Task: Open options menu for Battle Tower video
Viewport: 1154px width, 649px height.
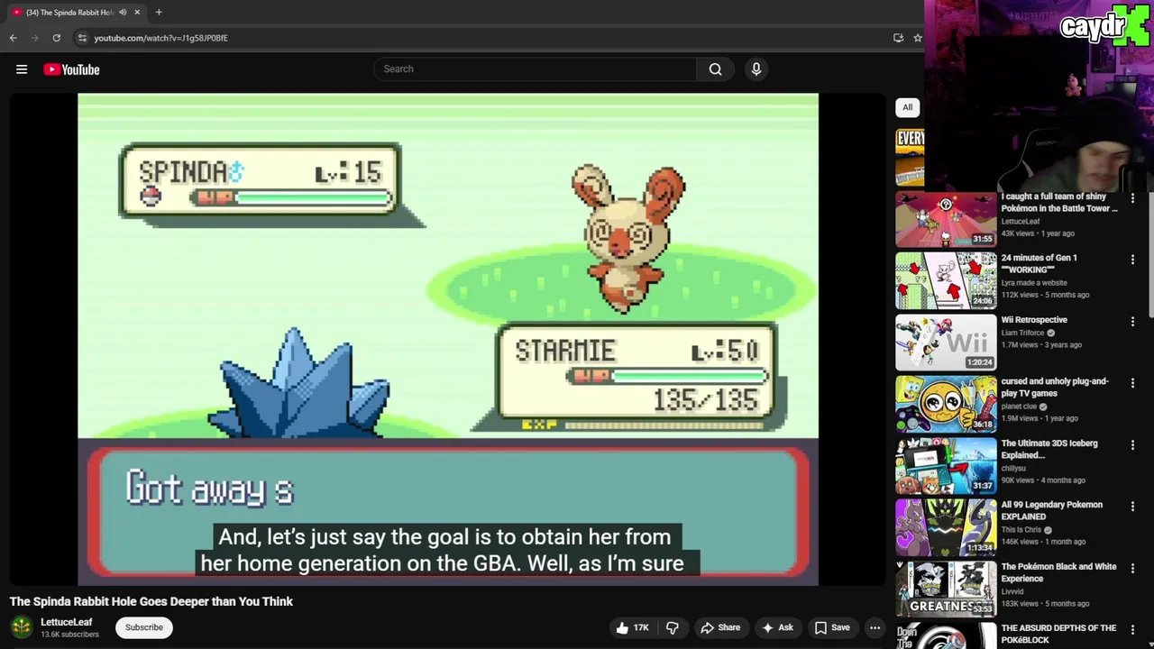Action: [x=1132, y=198]
